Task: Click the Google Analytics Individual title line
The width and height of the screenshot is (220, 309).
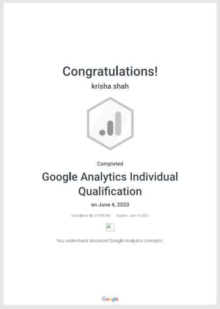Action: pyautogui.click(x=110, y=176)
